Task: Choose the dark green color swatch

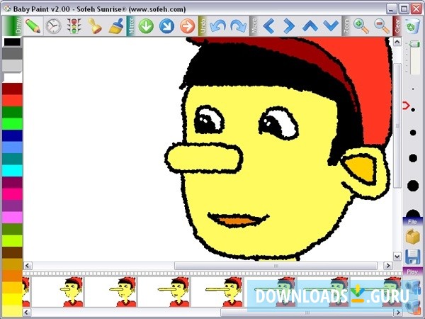Action: [x=12, y=112]
